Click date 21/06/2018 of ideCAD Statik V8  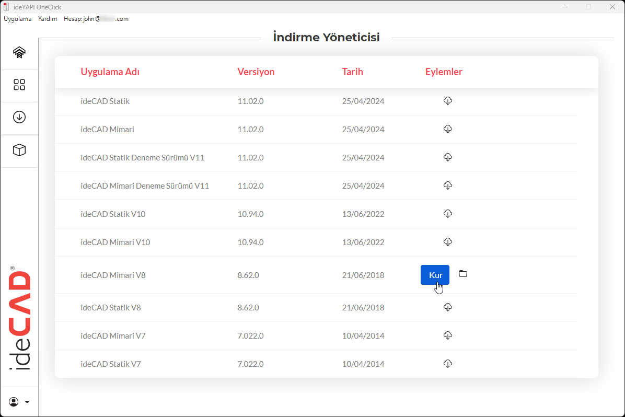click(363, 308)
